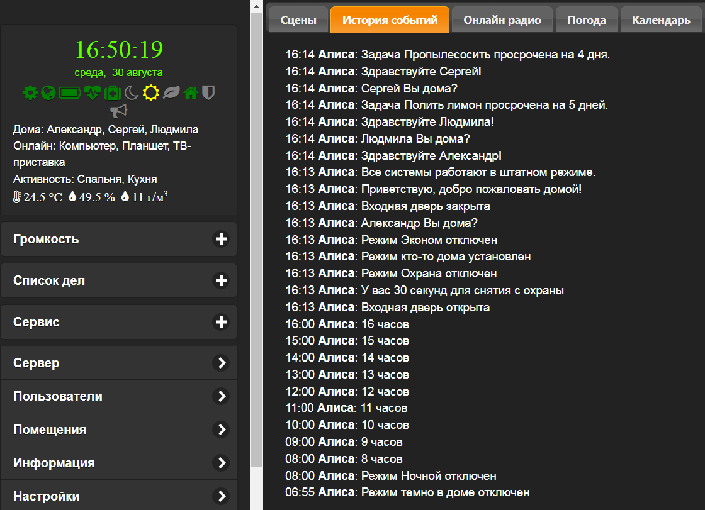Toggle security with the shield icon
The height and width of the screenshot is (510, 705).
[208, 92]
